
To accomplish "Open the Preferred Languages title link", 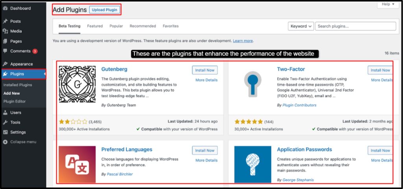I will (127, 149).
